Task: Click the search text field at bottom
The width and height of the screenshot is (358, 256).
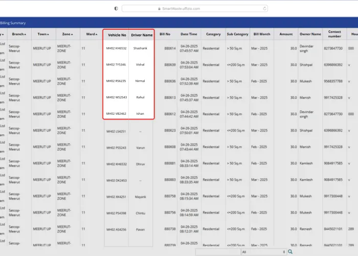Action: [217, 252]
